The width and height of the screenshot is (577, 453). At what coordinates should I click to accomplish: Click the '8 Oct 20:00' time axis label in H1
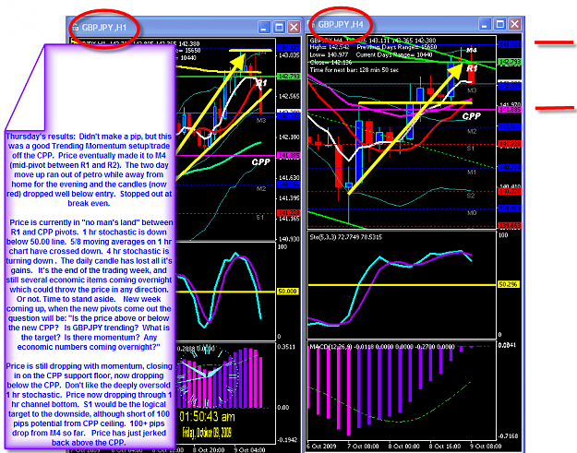209,449
